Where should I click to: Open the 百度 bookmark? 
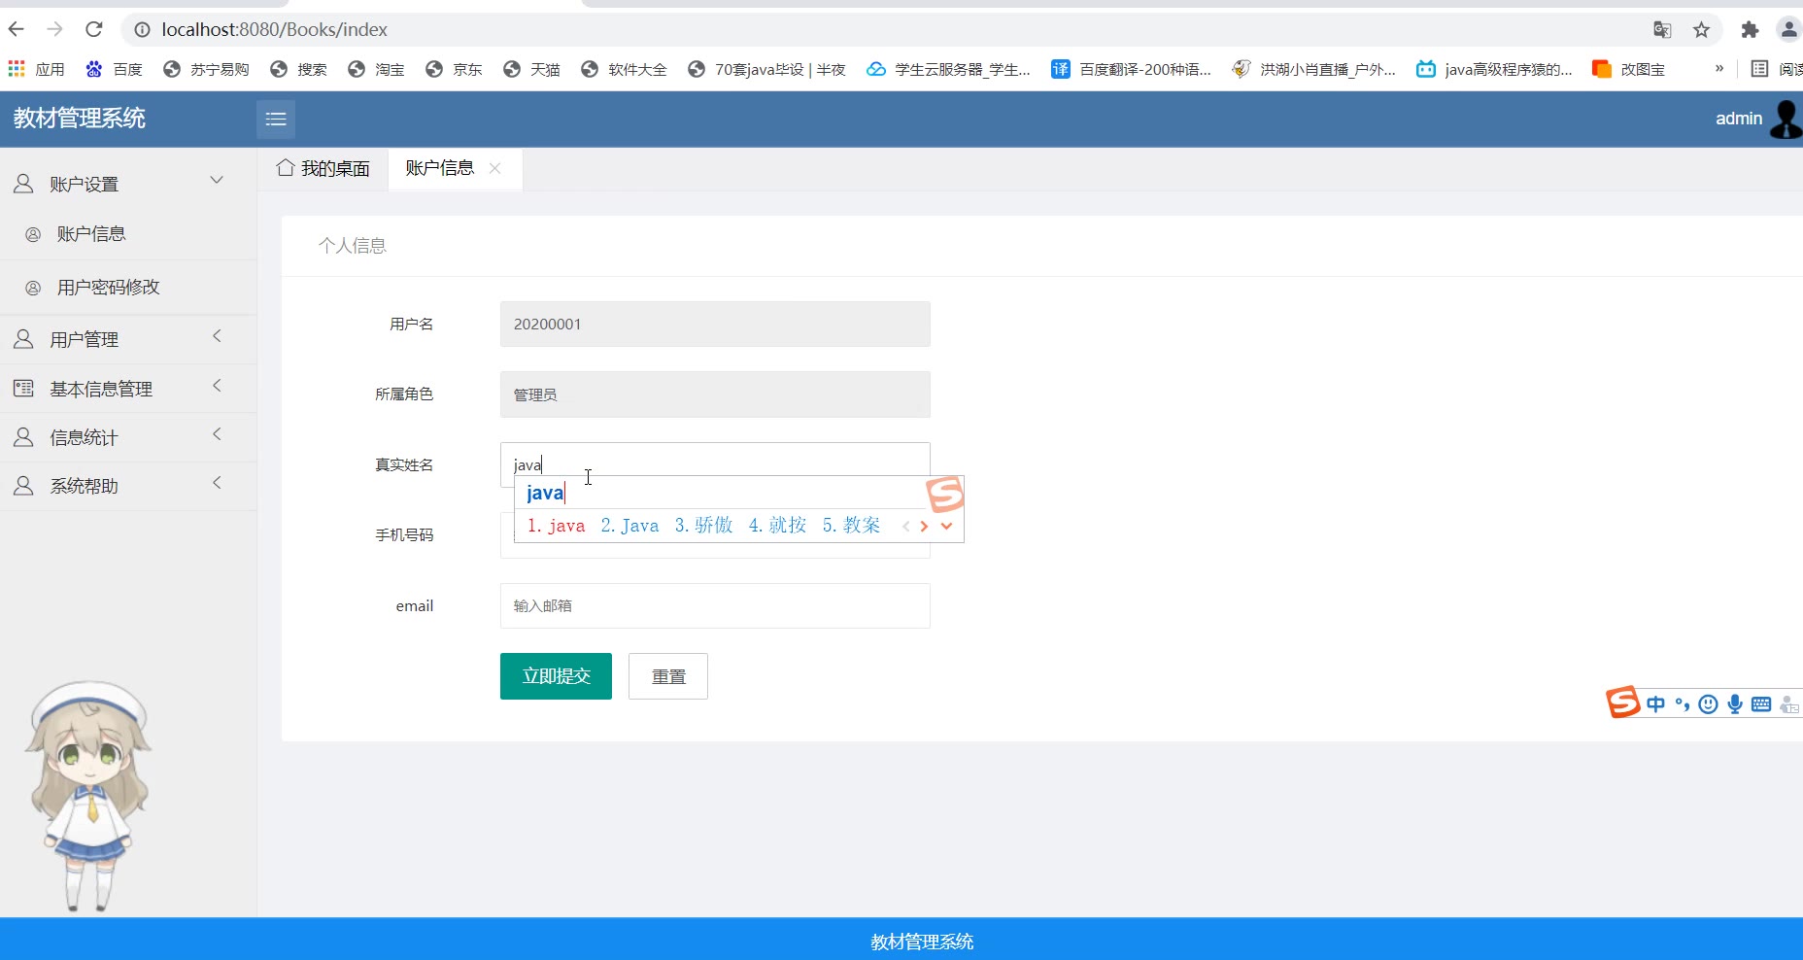pos(115,69)
